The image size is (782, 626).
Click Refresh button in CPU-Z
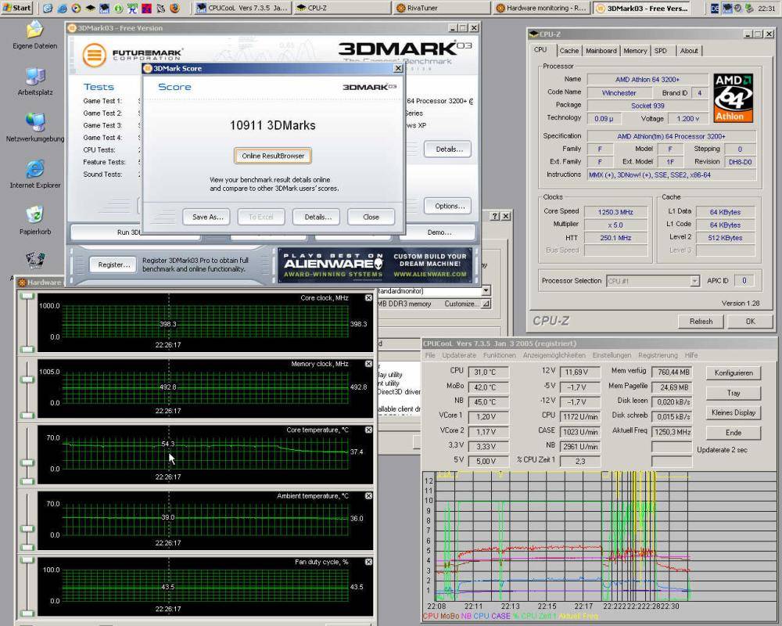click(701, 322)
